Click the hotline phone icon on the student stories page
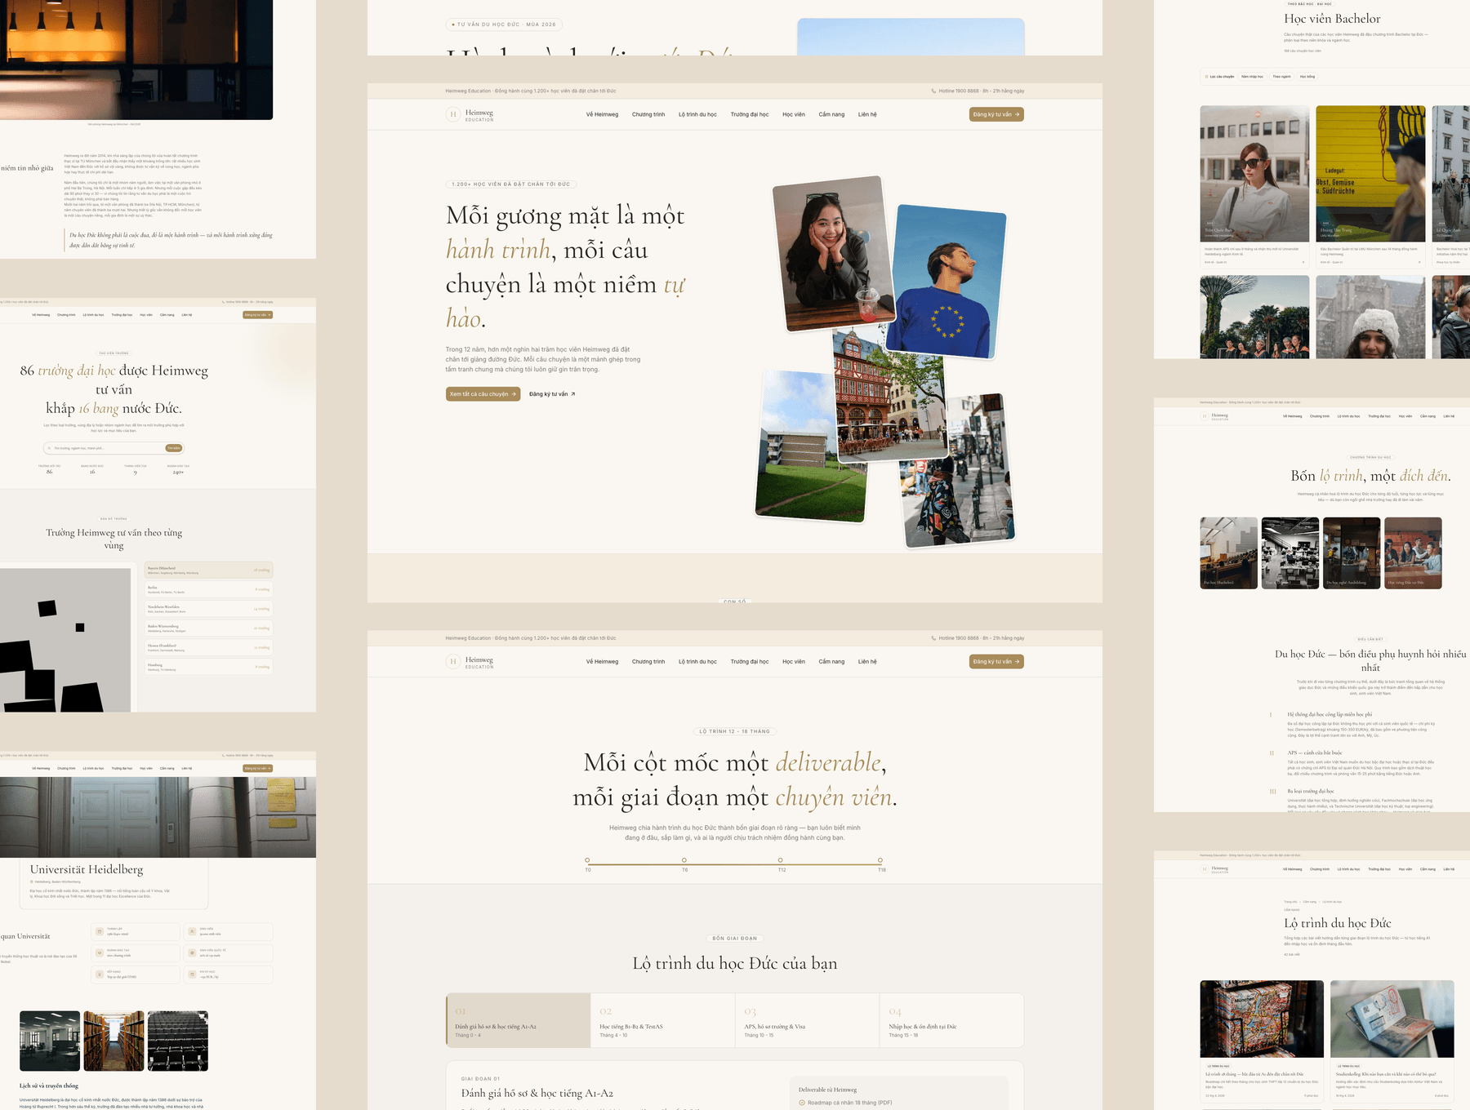This screenshot has width=1470, height=1110. pos(933,91)
